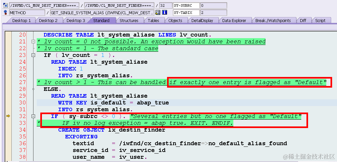Viewport: 337px width, 162px height.
Task: Click line number 23 in the gutter
Action: click(x=22, y=55)
